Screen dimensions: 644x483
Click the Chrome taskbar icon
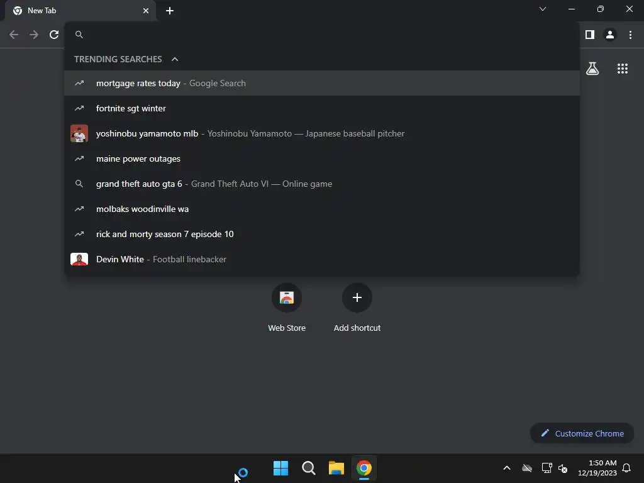click(x=364, y=468)
